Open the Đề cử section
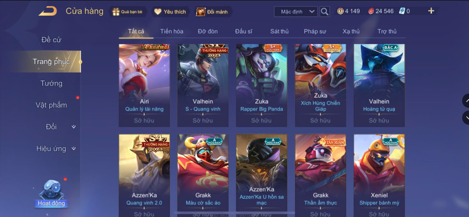 pos(51,40)
